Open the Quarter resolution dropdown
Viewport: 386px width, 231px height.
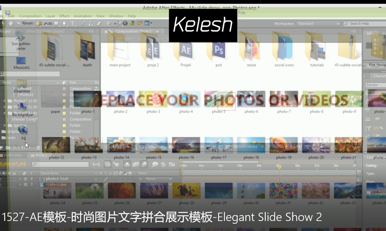[x=203, y=147]
